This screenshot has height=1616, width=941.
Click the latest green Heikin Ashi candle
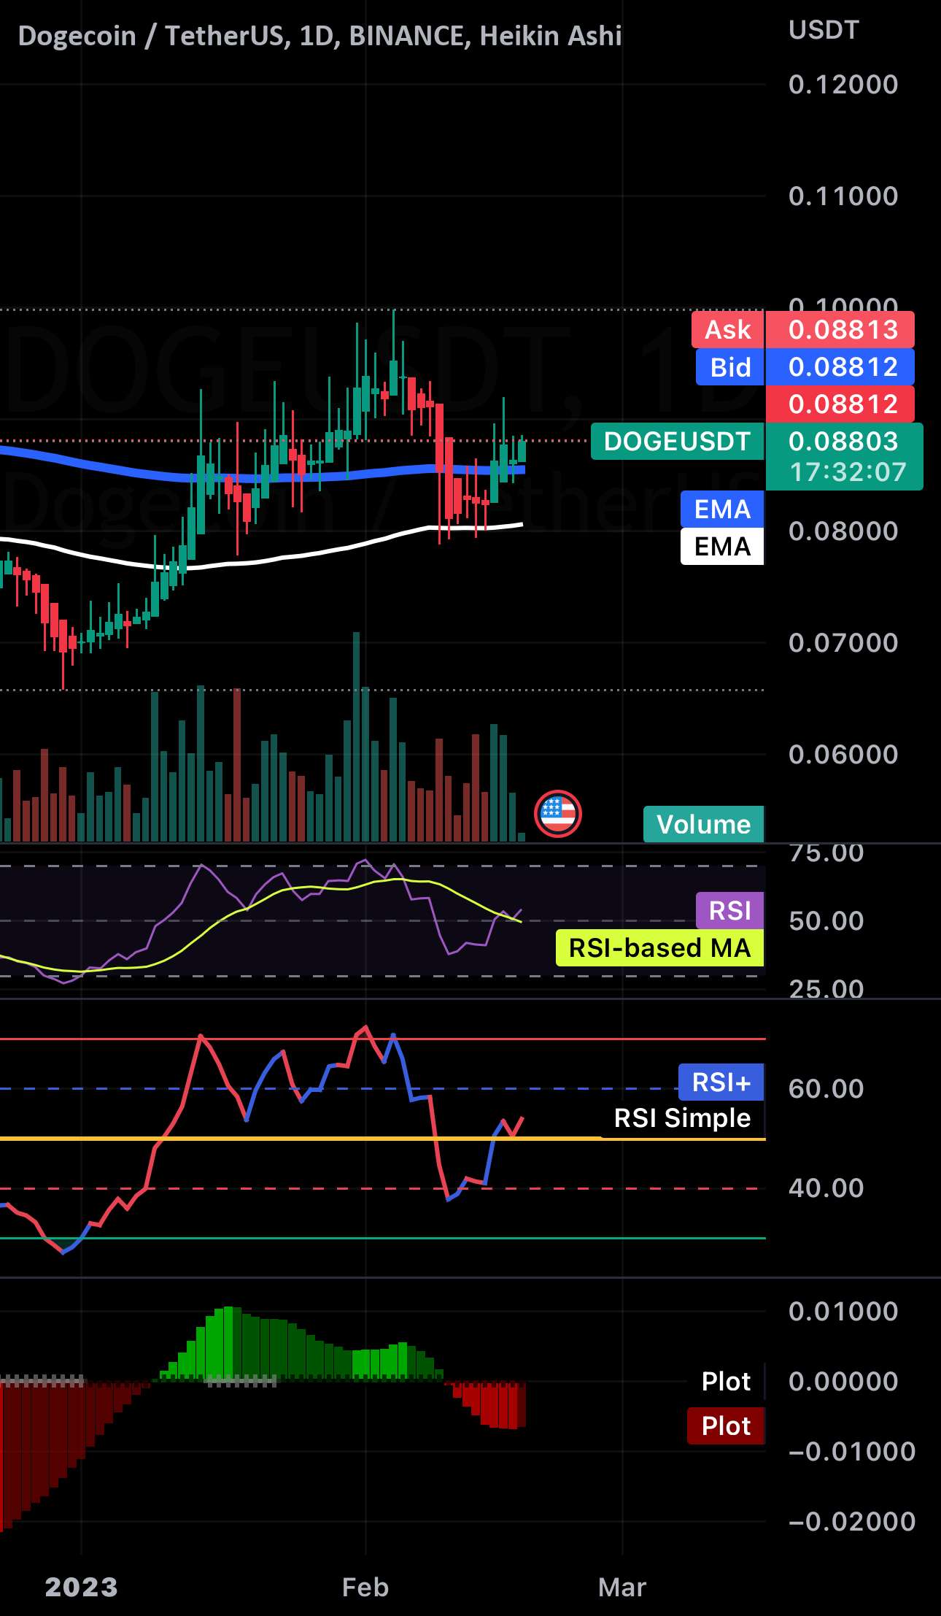pyautogui.click(x=522, y=451)
